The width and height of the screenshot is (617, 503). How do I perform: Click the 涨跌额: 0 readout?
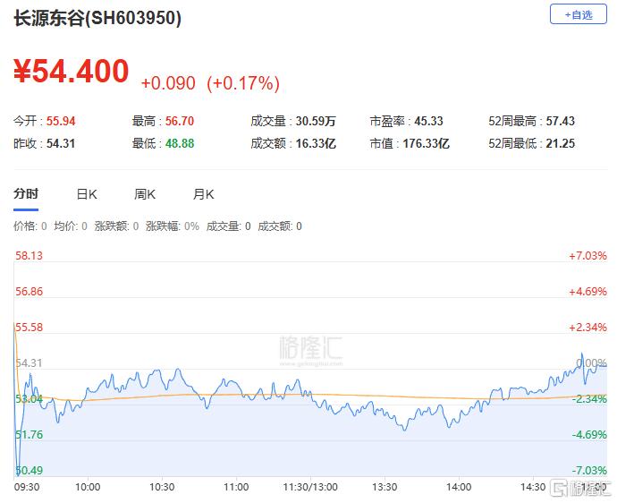point(116,226)
